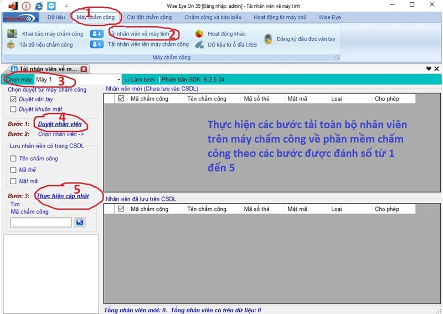Click the Tải dữ liệu chấm công icon
The height and width of the screenshot is (314, 443).
point(11,45)
